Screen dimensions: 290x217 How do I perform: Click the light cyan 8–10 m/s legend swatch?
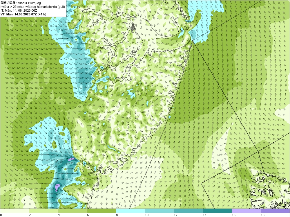point(130,211)
